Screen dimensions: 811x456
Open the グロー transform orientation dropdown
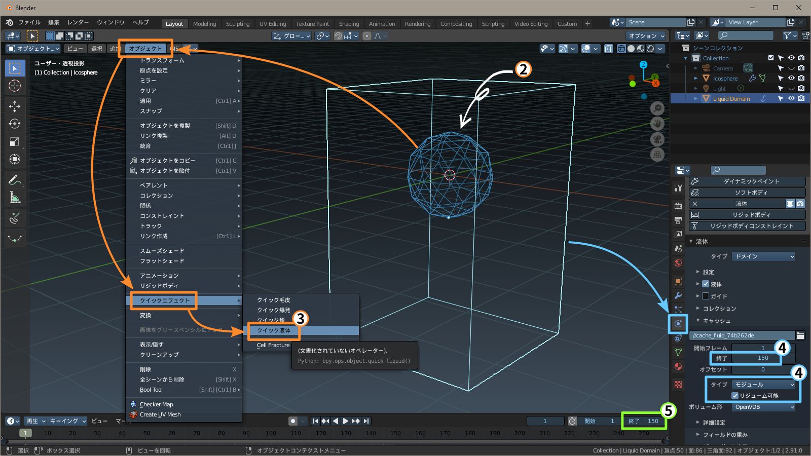pos(291,36)
